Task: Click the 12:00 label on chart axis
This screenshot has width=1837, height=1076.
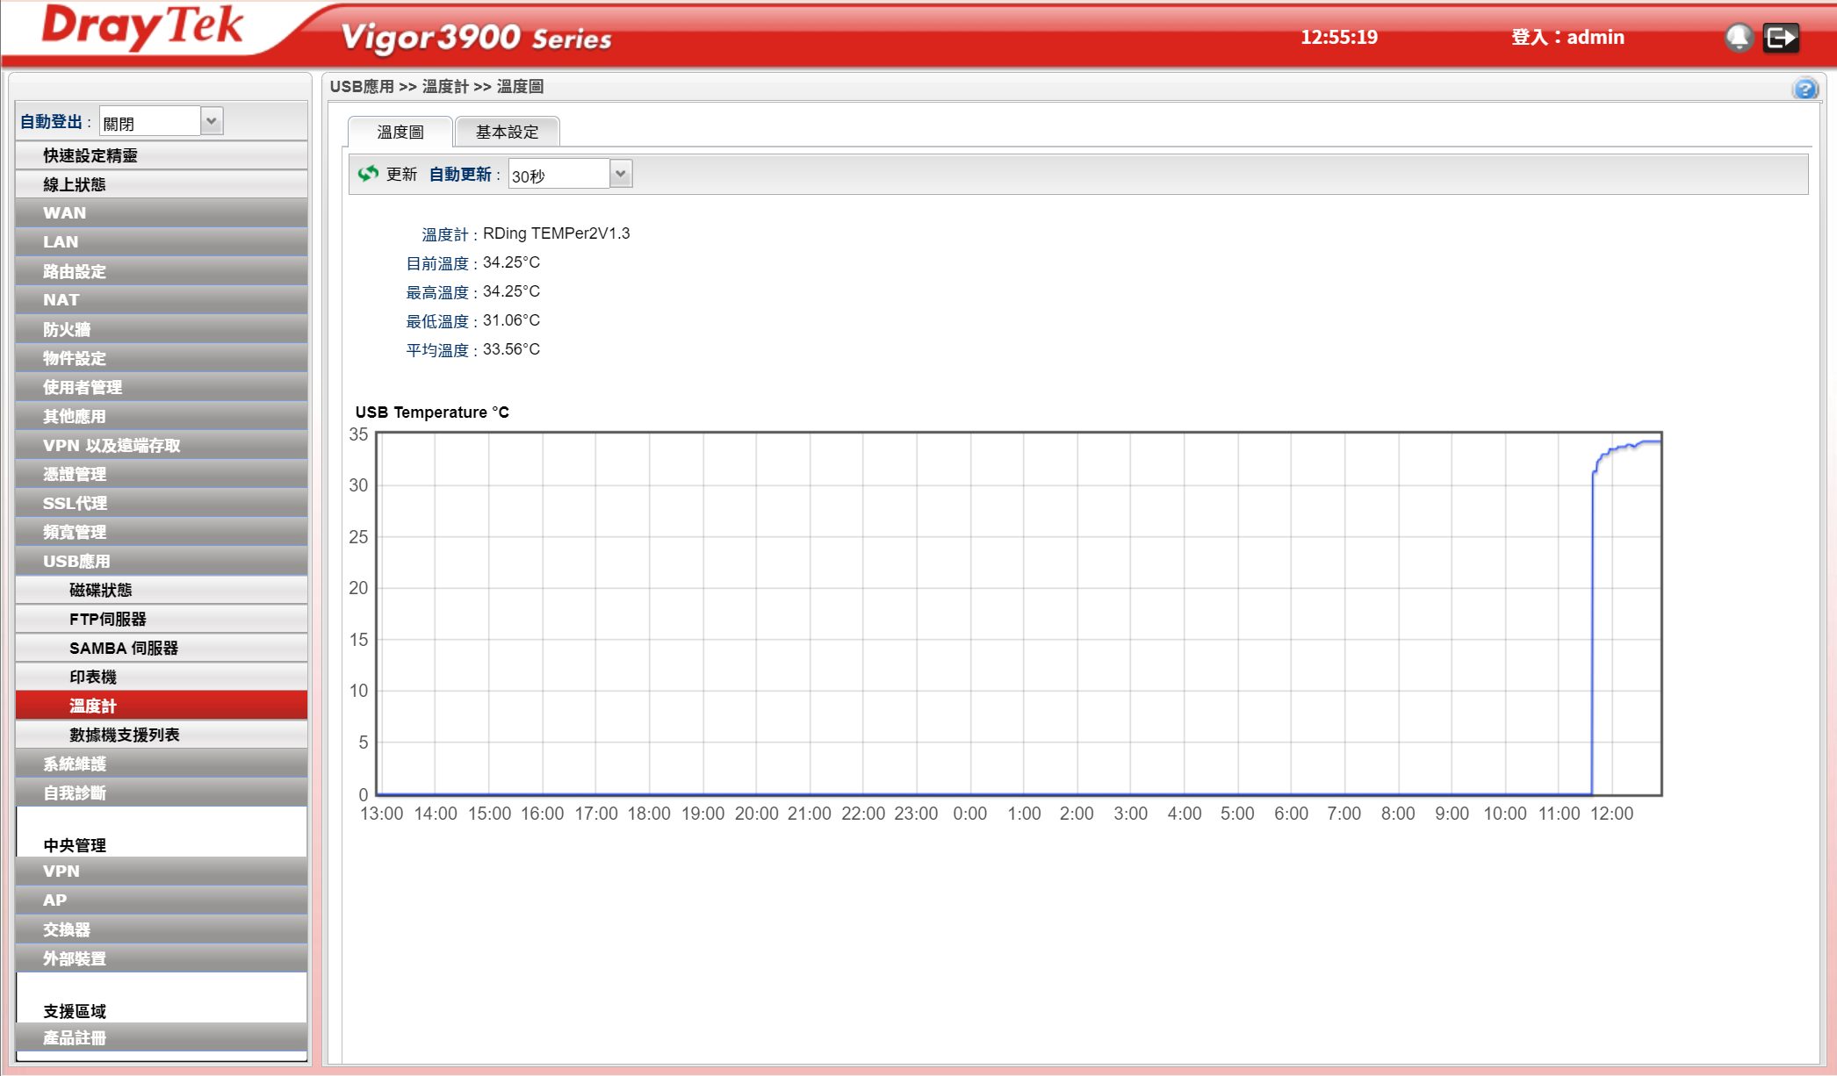Action: tap(1611, 814)
